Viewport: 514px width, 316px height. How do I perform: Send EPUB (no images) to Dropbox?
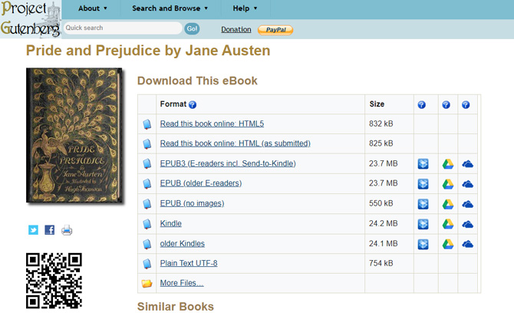423,204
